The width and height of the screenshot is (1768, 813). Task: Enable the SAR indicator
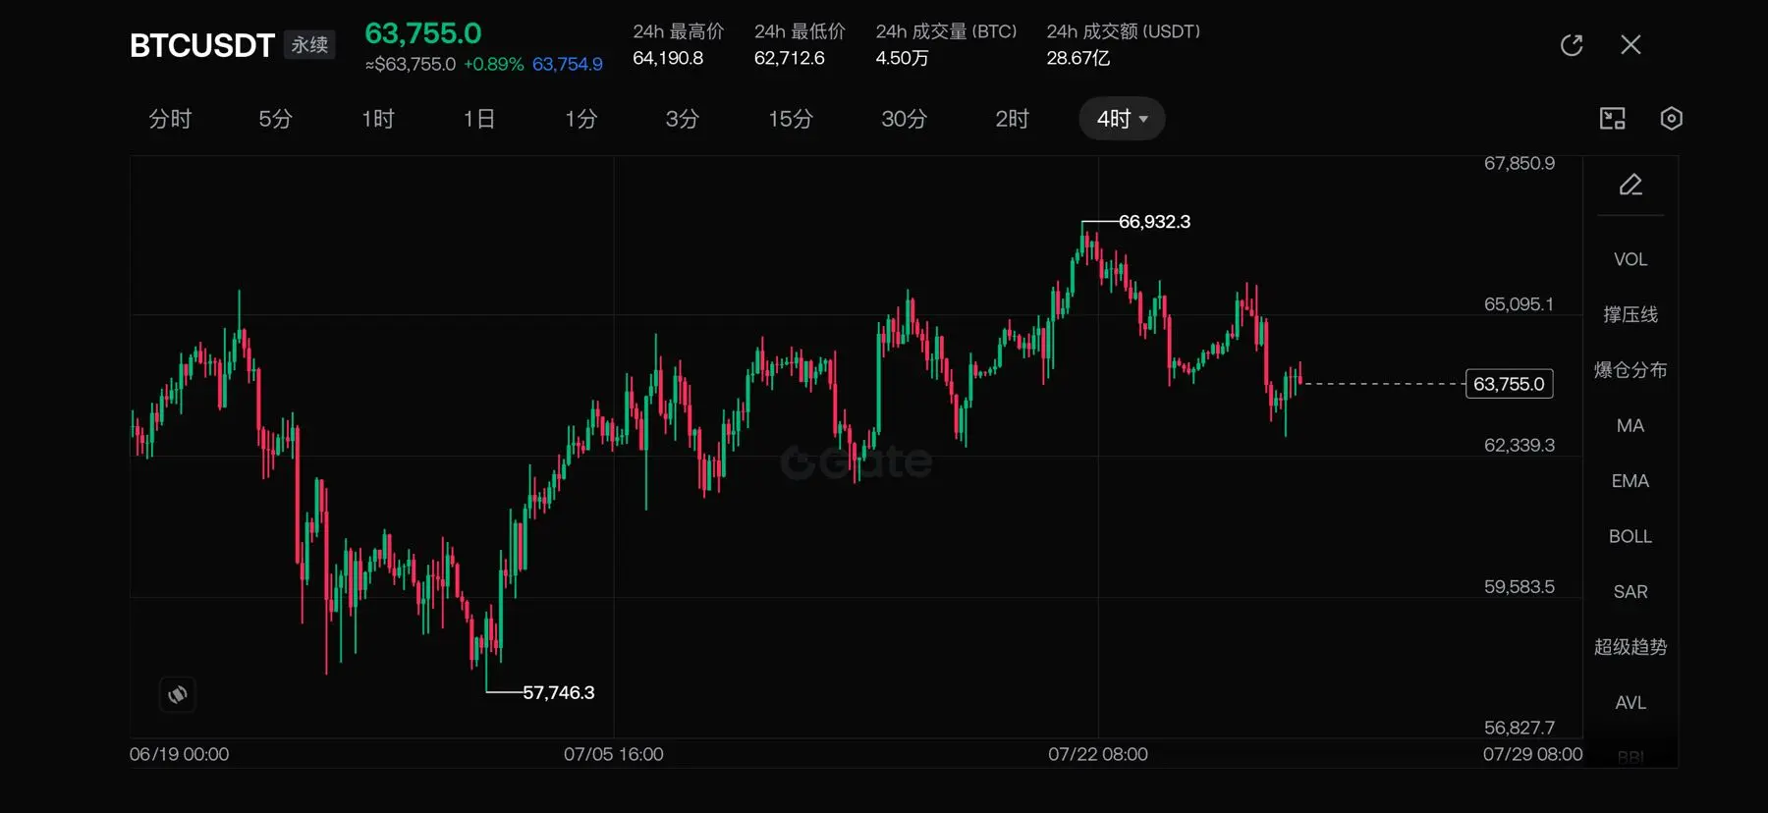pyautogui.click(x=1630, y=592)
